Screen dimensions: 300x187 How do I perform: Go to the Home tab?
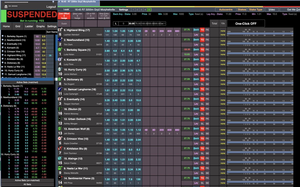pos(6,26)
